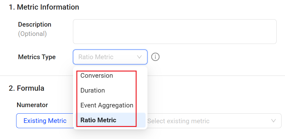Click the Description field label
Viewport: 285px width, 139px height.
[x=34, y=24]
